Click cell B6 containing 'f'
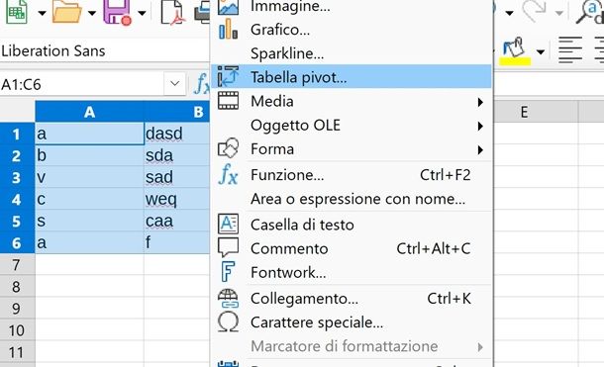Screen dimensions: 604x367 (x=177, y=243)
